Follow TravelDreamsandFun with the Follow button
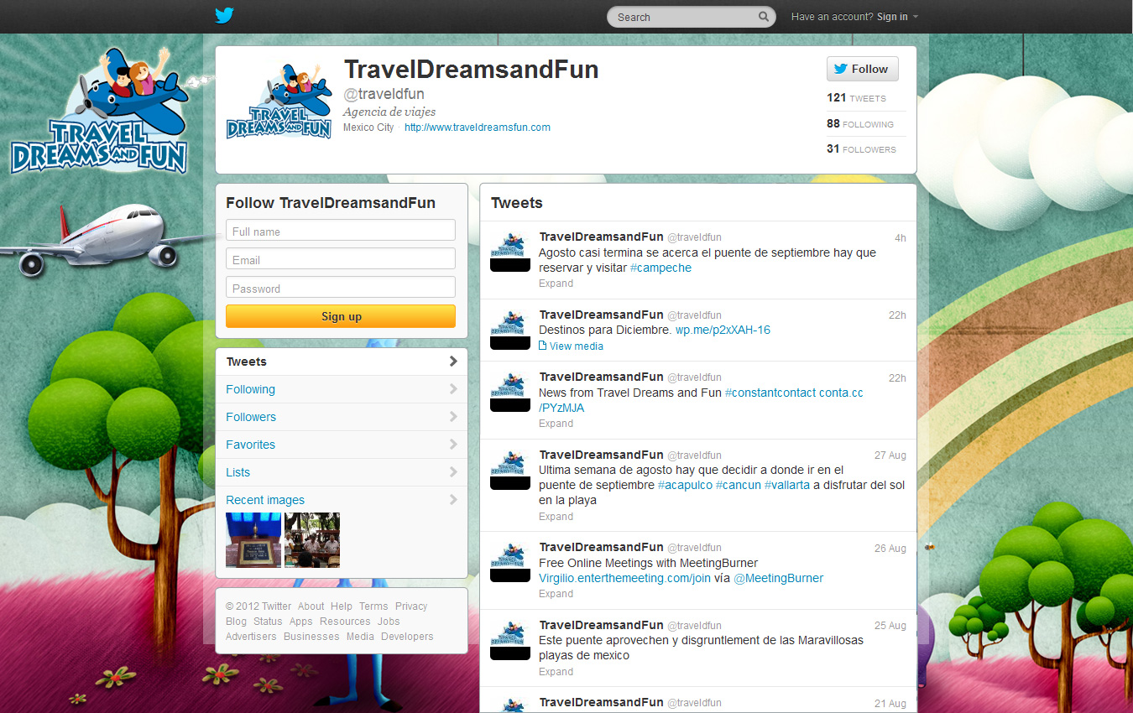1133x713 pixels. click(862, 69)
